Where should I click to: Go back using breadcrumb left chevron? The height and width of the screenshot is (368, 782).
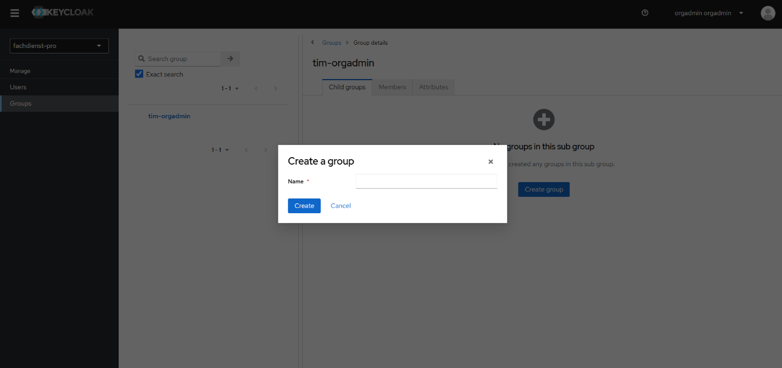pos(313,43)
